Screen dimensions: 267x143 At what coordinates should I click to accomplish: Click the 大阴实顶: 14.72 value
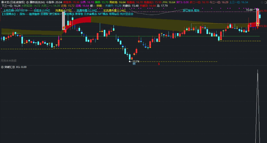[x=31, y=6]
